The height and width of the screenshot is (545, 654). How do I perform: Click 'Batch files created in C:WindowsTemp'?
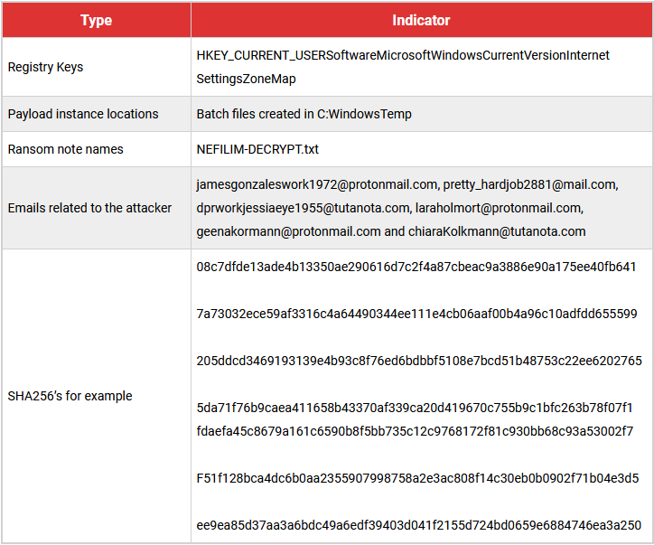tap(304, 114)
